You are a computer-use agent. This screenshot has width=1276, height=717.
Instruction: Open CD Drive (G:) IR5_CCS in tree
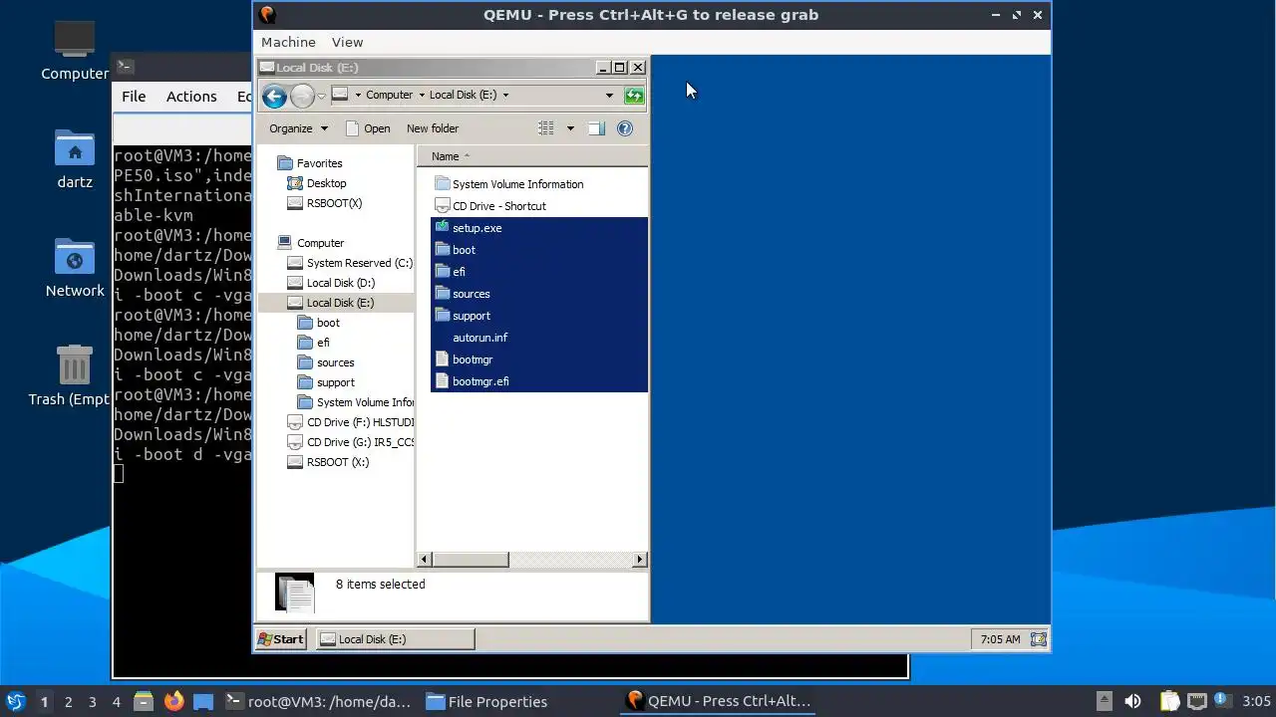click(x=360, y=442)
